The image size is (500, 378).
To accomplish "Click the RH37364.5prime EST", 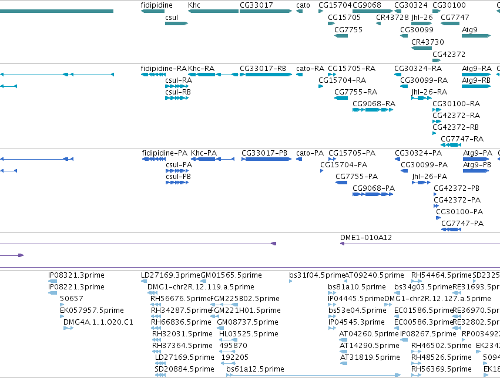I will click(156, 352).
